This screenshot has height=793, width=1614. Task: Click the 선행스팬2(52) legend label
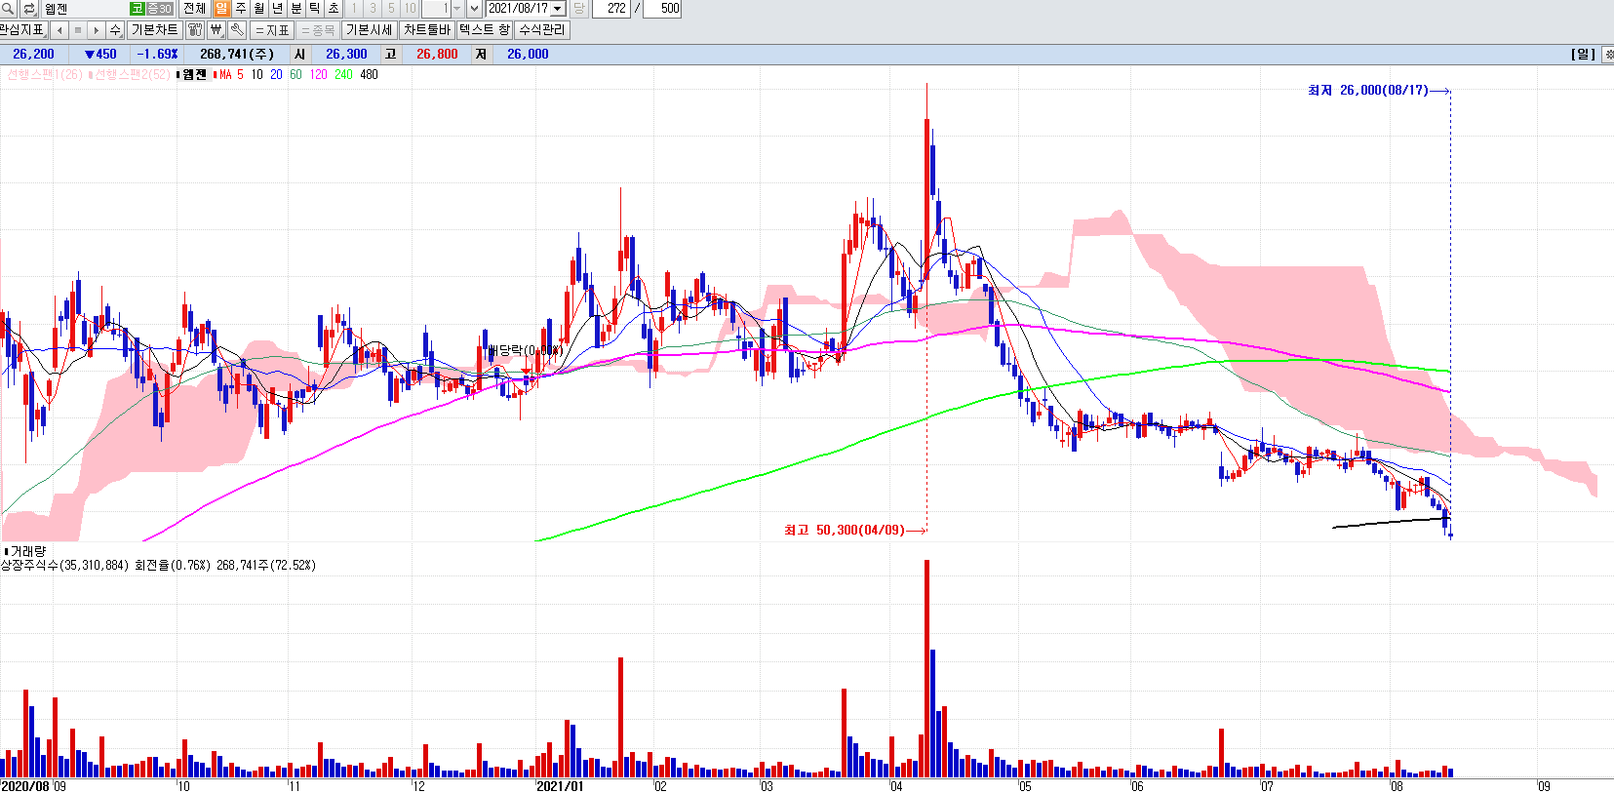131,74
